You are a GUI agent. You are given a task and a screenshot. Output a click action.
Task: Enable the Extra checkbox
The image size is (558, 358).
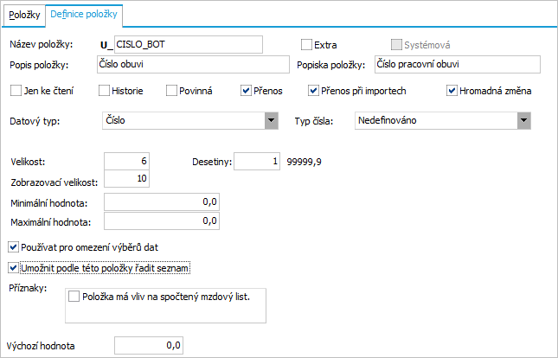click(306, 45)
